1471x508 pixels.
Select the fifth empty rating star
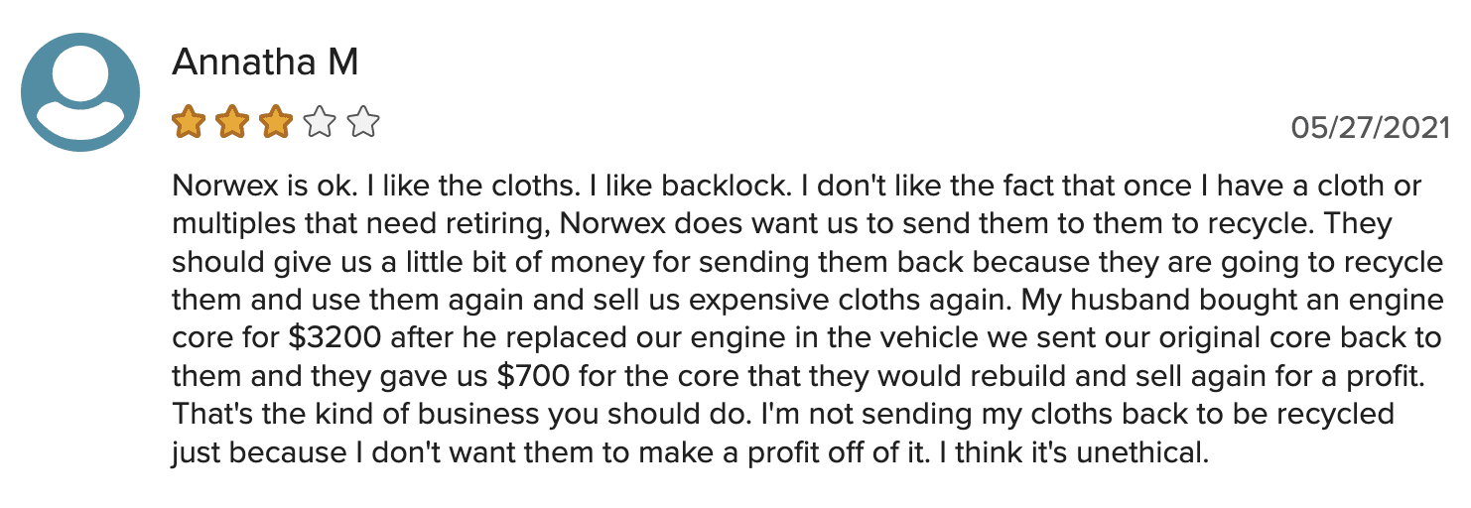(x=364, y=123)
